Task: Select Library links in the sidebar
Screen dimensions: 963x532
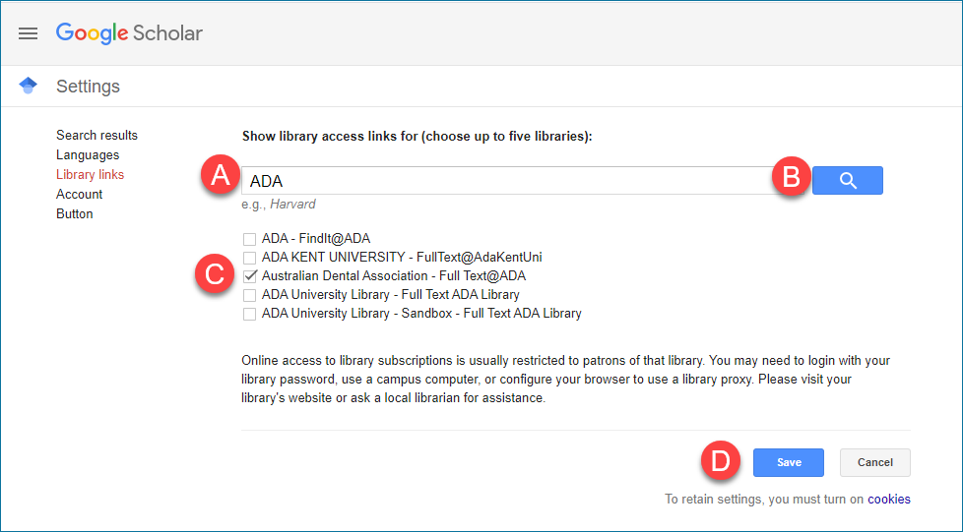Action: (90, 175)
